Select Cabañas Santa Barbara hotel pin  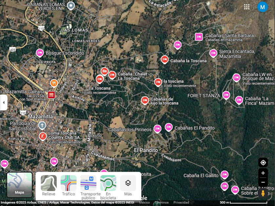[x=199, y=37]
